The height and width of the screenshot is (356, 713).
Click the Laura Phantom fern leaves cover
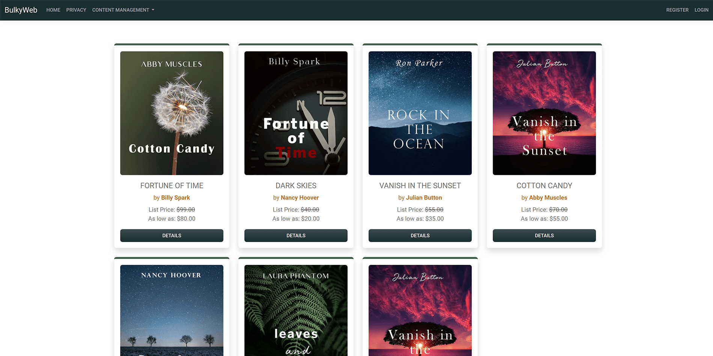click(296, 310)
